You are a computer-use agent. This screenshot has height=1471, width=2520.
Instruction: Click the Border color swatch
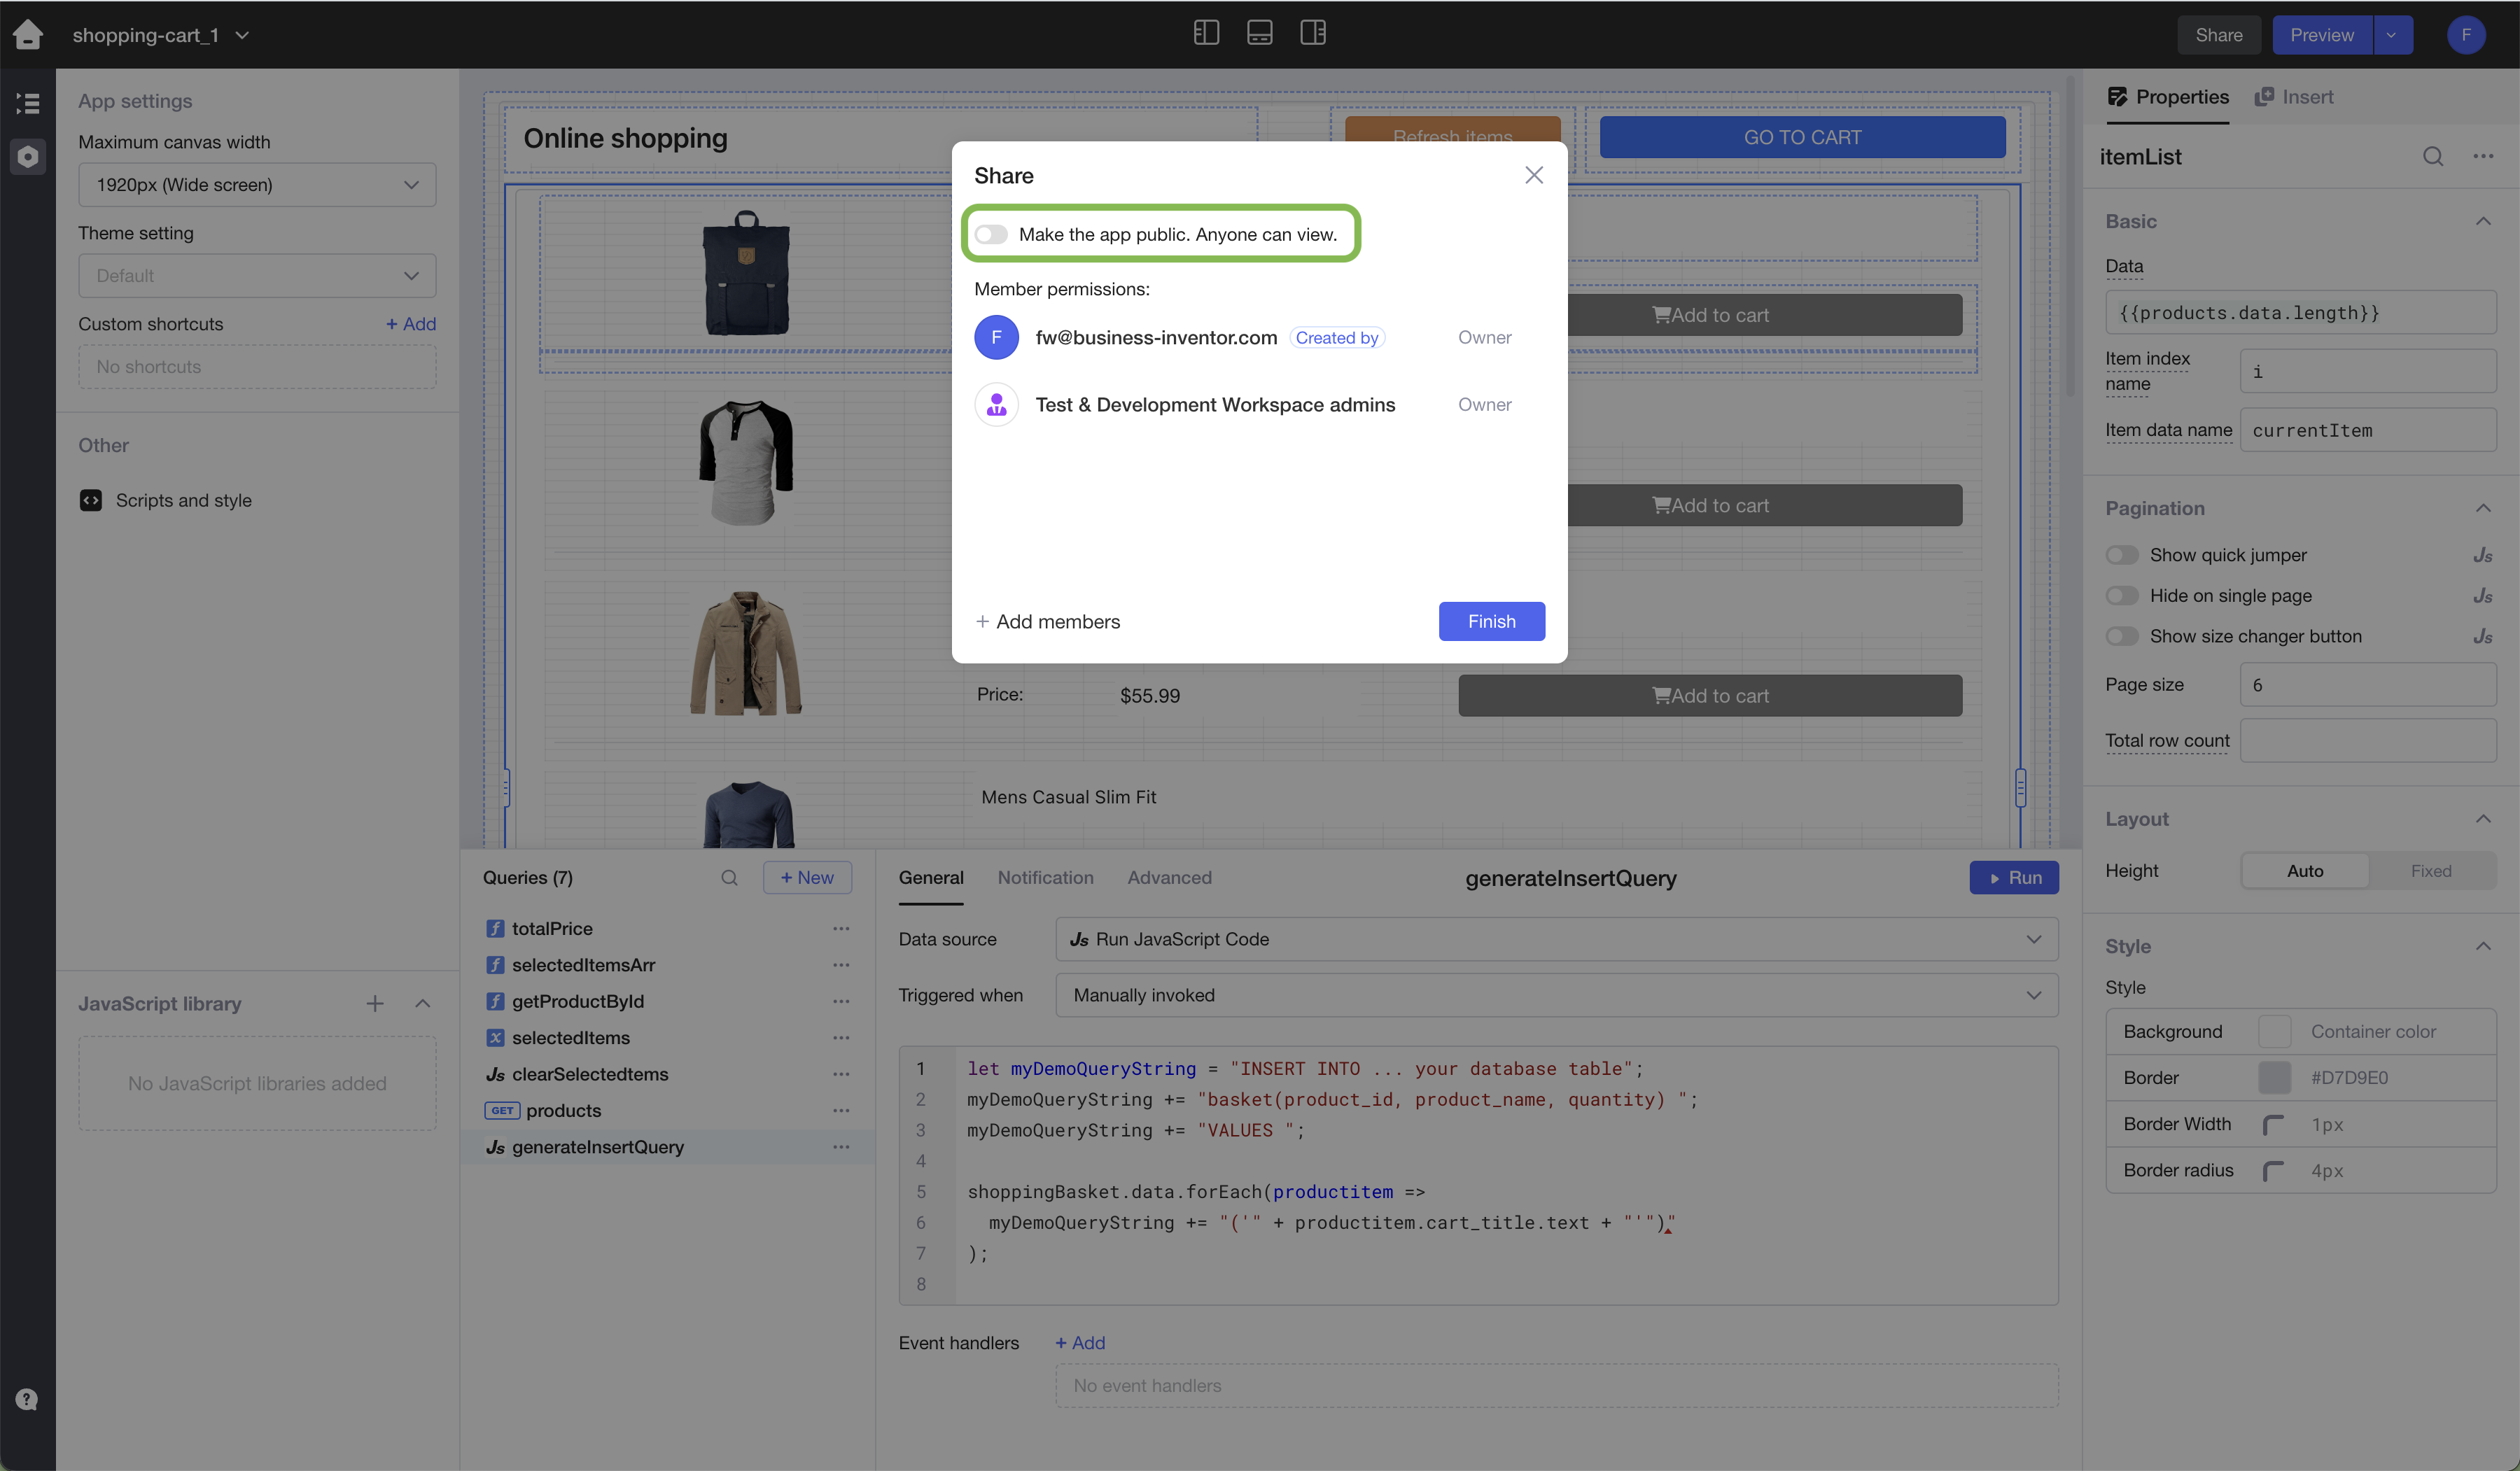click(x=2274, y=1078)
